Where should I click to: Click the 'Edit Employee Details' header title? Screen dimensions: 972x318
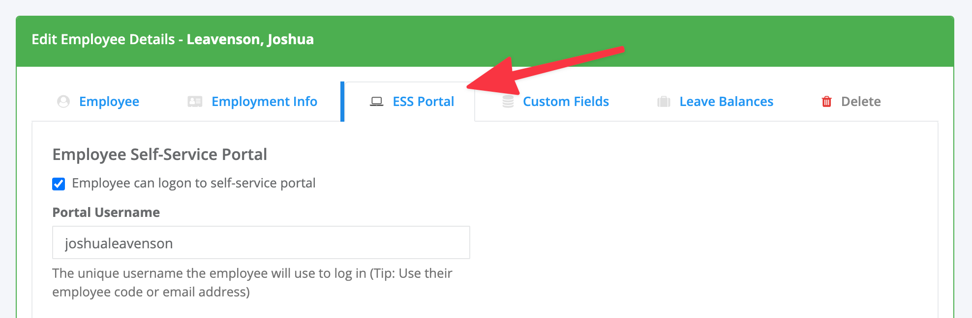[103, 39]
